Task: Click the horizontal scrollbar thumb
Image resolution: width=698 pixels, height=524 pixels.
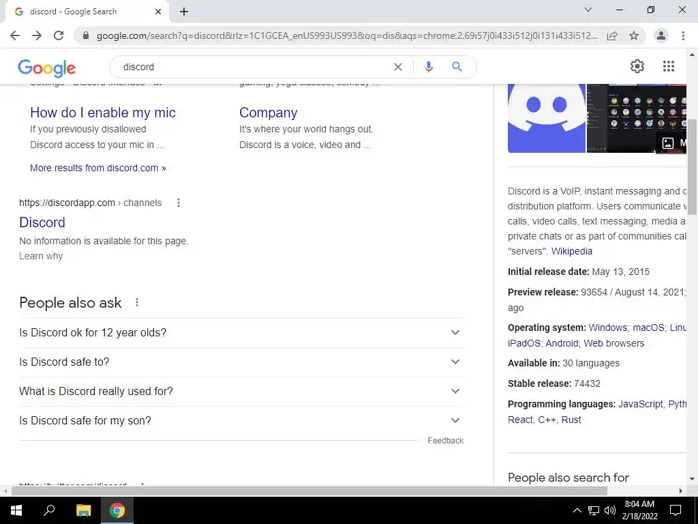Action: click(x=309, y=491)
